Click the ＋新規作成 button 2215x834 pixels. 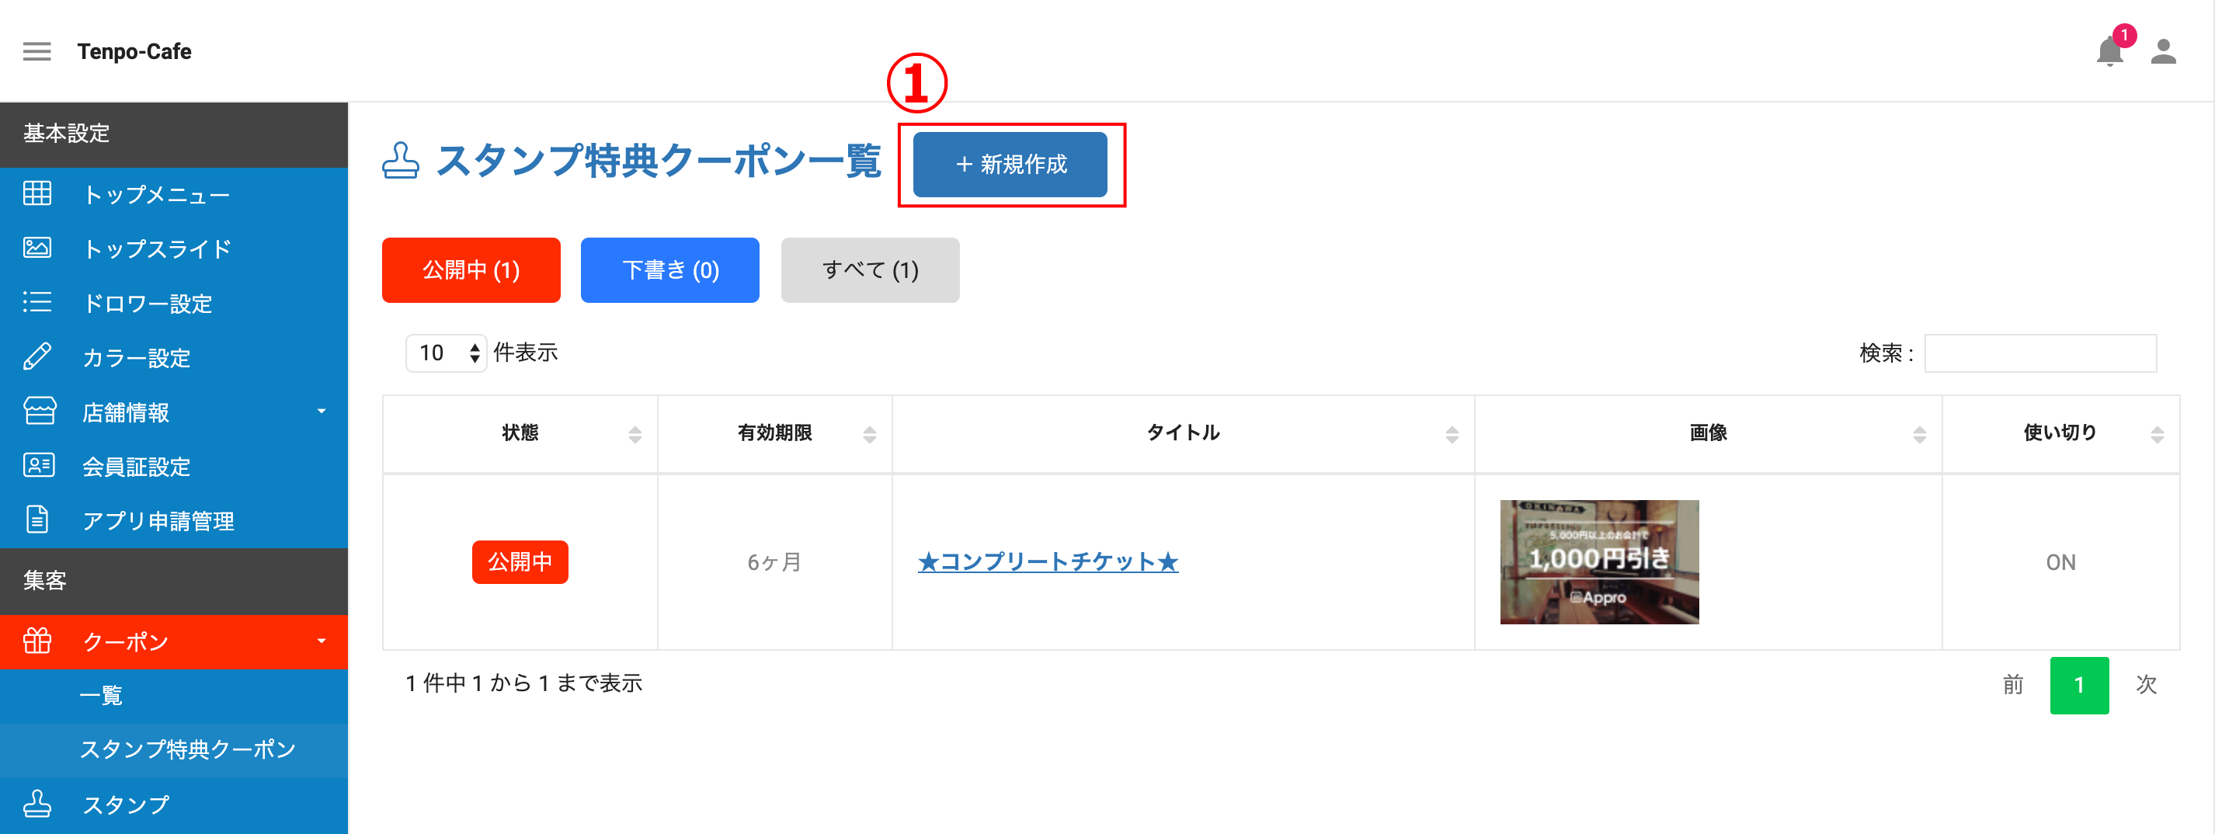(x=1010, y=164)
